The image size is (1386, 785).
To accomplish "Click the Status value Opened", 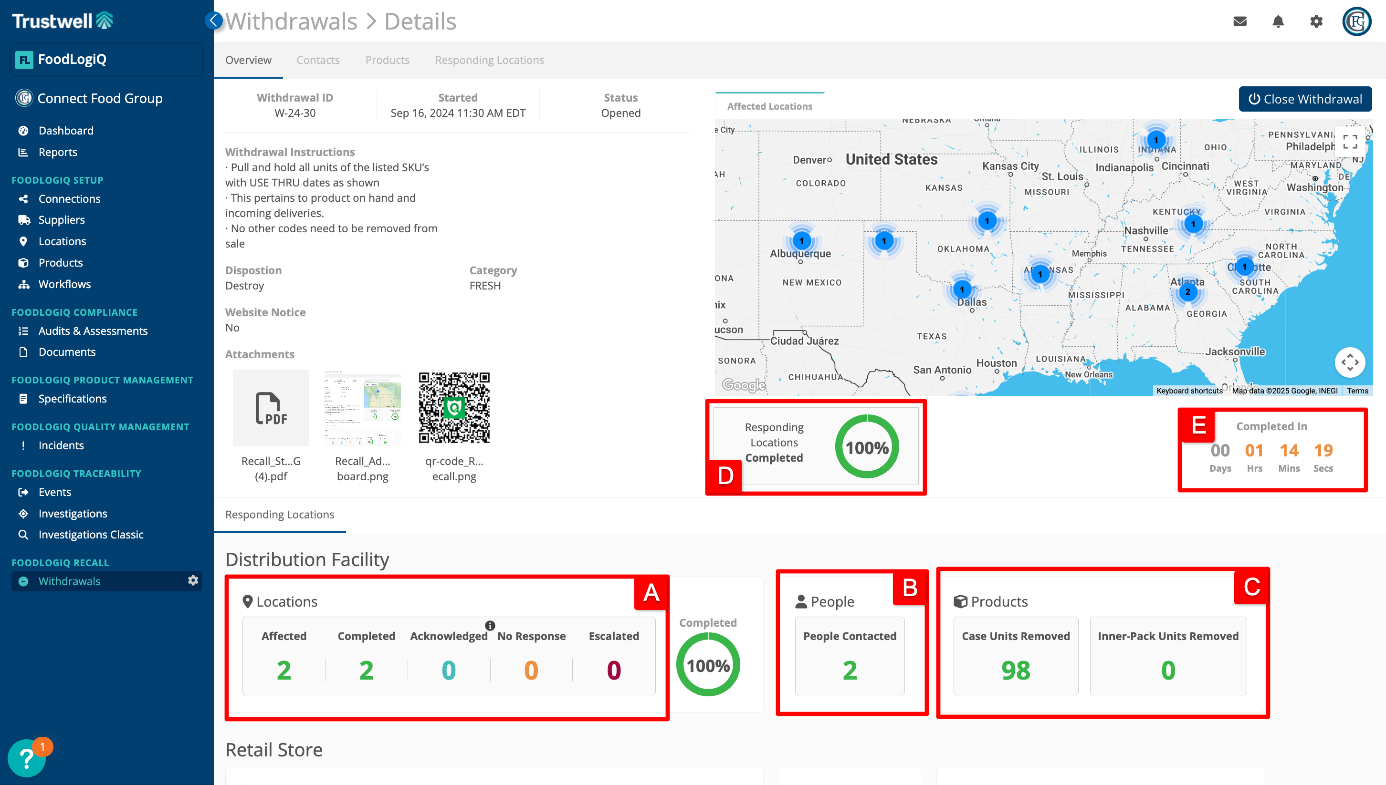I will (x=620, y=113).
